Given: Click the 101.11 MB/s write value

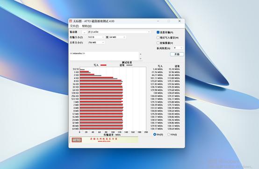Looking at the screenshot, I should pyautogui.click(x=157, y=78).
